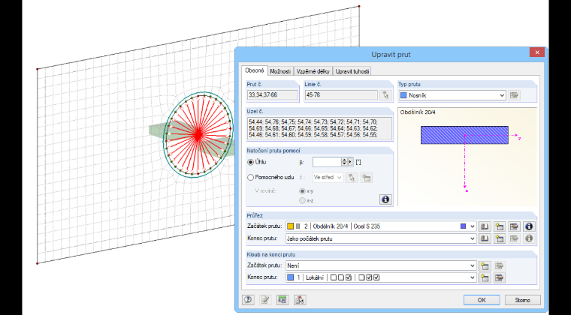
Task: Select the Úhlu radio button
Action: (x=250, y=162)
